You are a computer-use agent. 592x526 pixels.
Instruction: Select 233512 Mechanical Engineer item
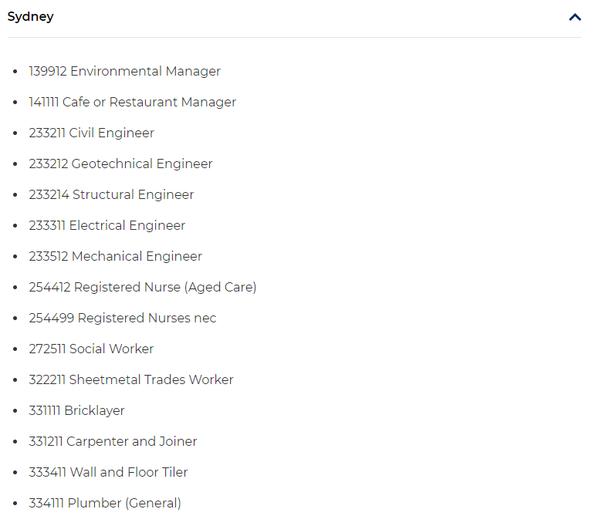[x=116, y=257]
